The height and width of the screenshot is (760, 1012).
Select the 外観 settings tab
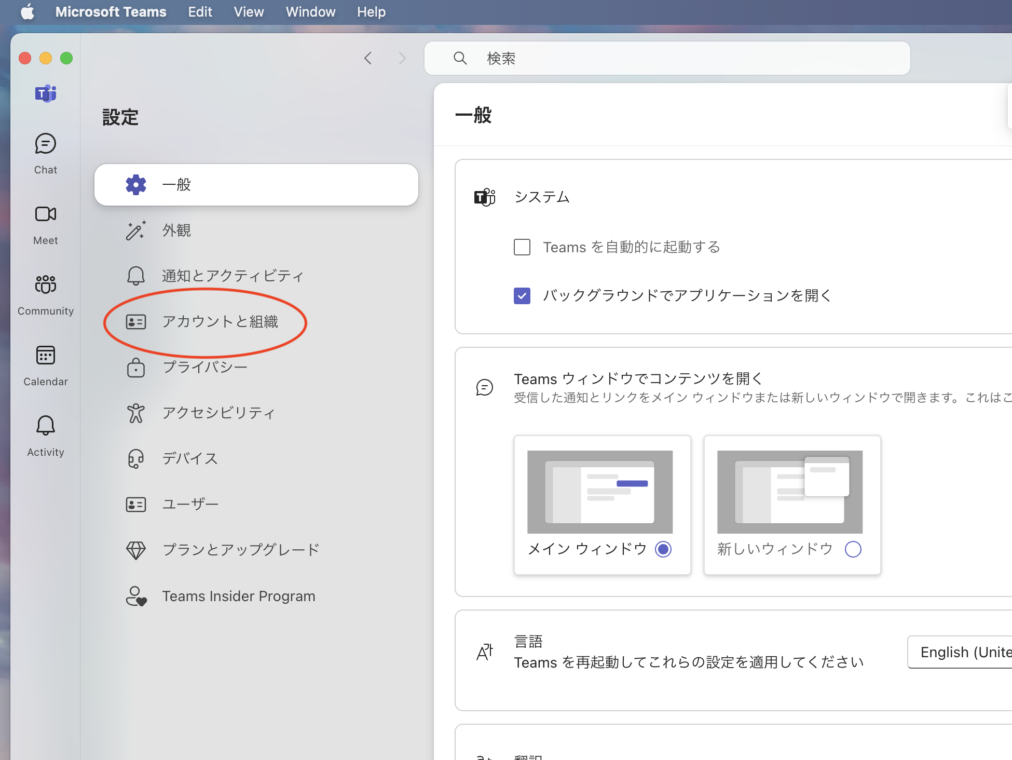point(256,230)
